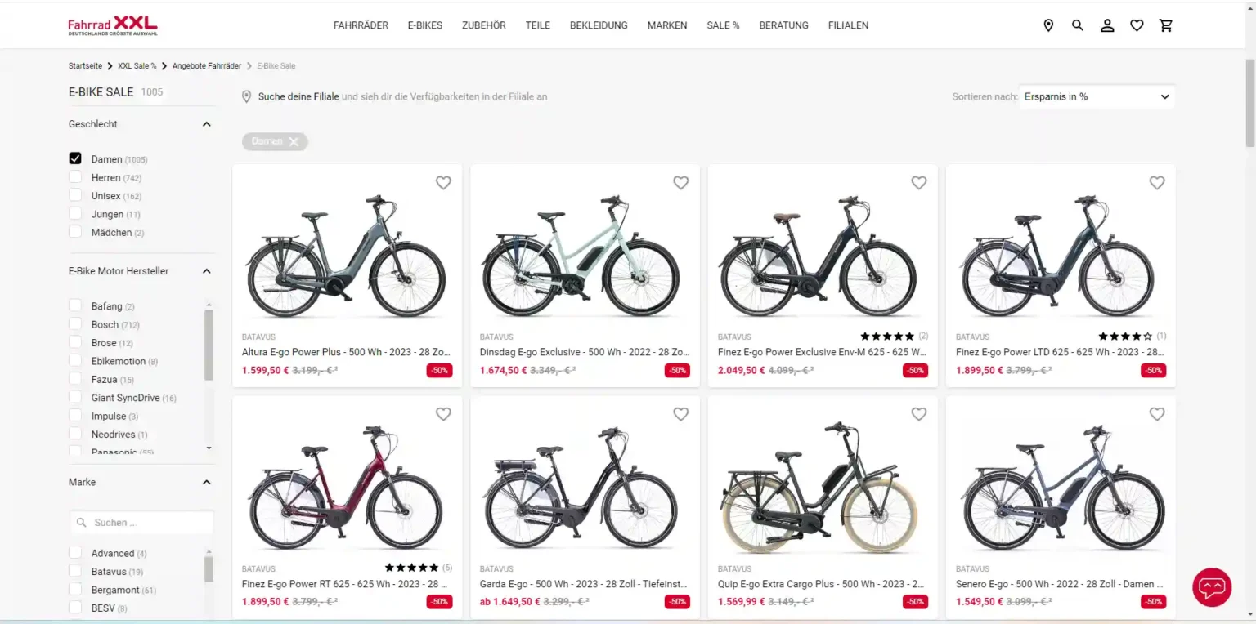The image size is (1256, 624).
Task: Collapse the Geschlecht filter section
Action: pyautogui.click(x=206, y=124)
